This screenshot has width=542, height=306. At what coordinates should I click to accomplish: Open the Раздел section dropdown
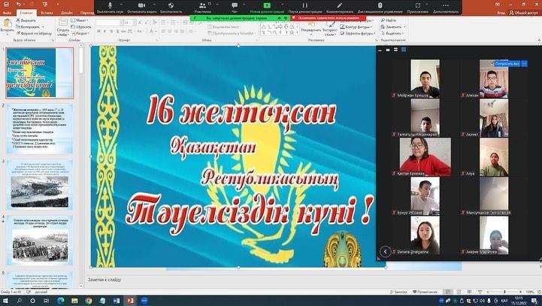[x=80, y=34]
